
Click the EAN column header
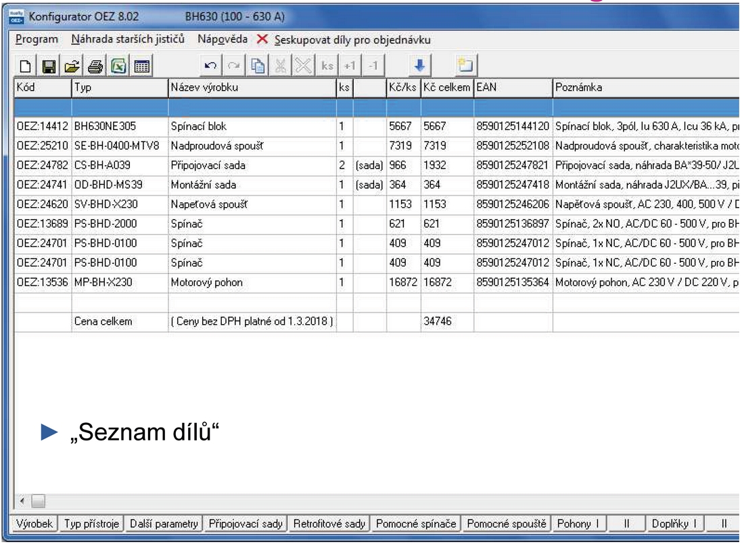[513, 88]
